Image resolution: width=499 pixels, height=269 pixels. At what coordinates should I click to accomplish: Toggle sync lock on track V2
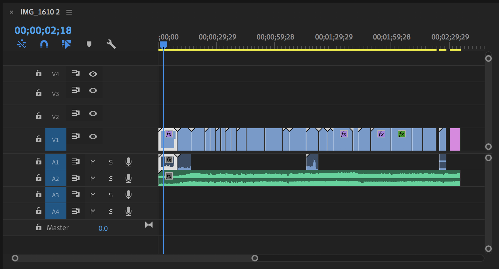pos(76,113)
